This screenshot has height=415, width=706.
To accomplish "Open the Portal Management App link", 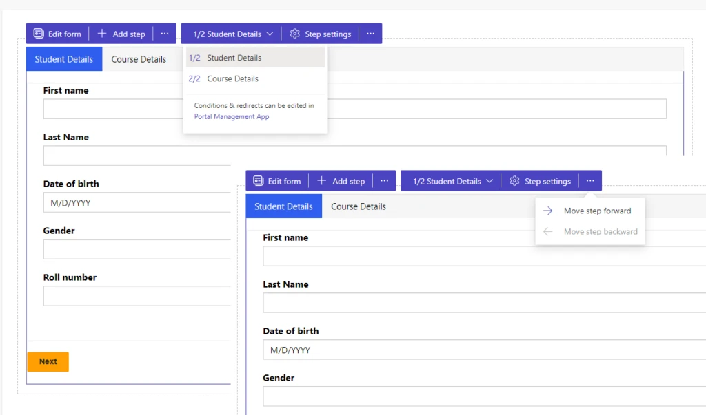I will click(x=231, y=116).
